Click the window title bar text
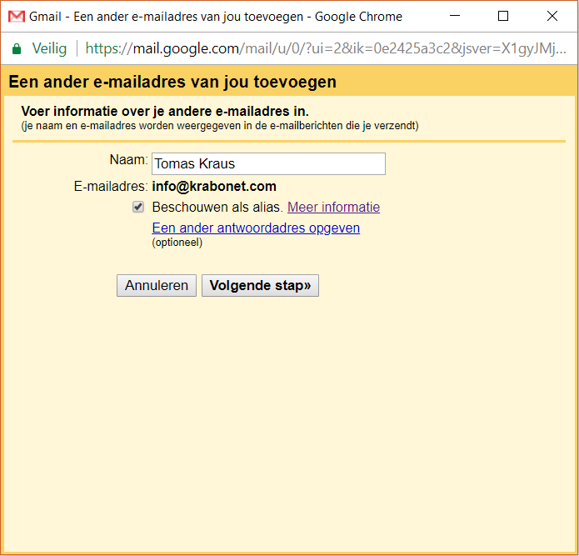The image size is (579, 556). click(x=217, y=17)
